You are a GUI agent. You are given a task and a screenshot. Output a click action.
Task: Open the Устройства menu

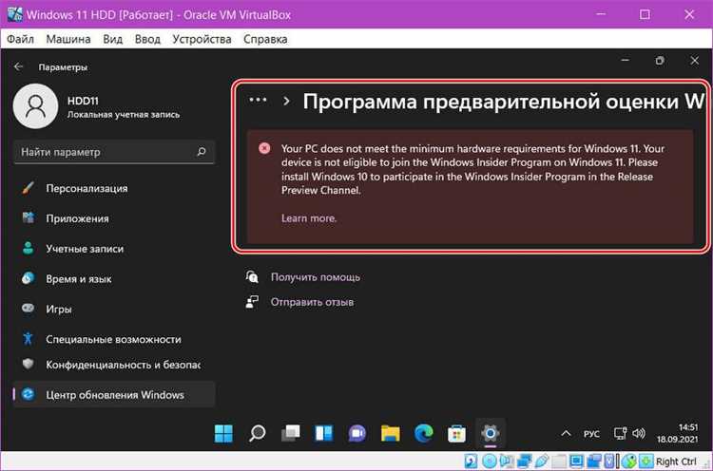[x=202, y=39]
